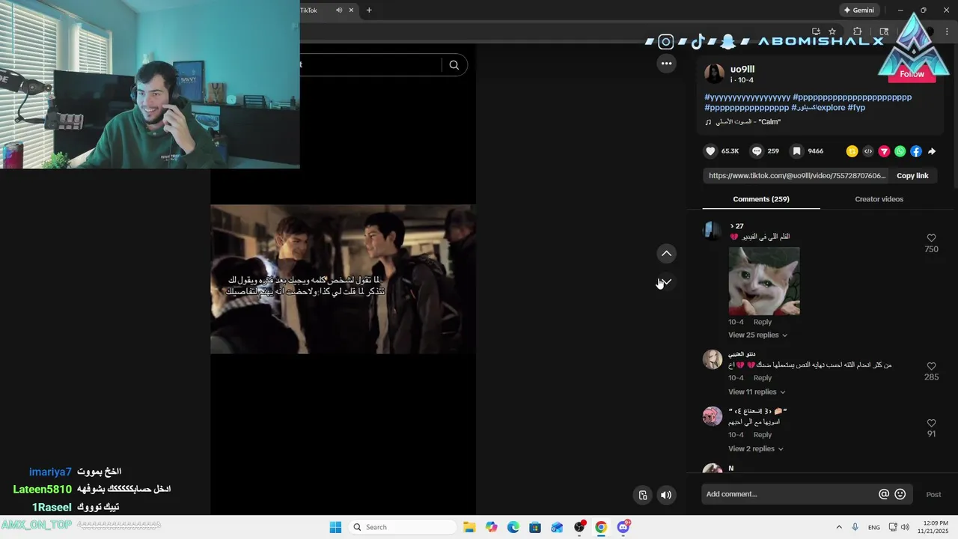Open the cat image in first comment
The width and height of the screenshot is (958, 539).
(x=764, y=281)
